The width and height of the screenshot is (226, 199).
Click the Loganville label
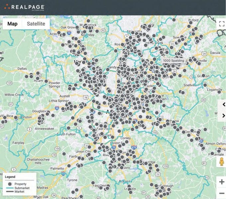click(x=215, y=90)
